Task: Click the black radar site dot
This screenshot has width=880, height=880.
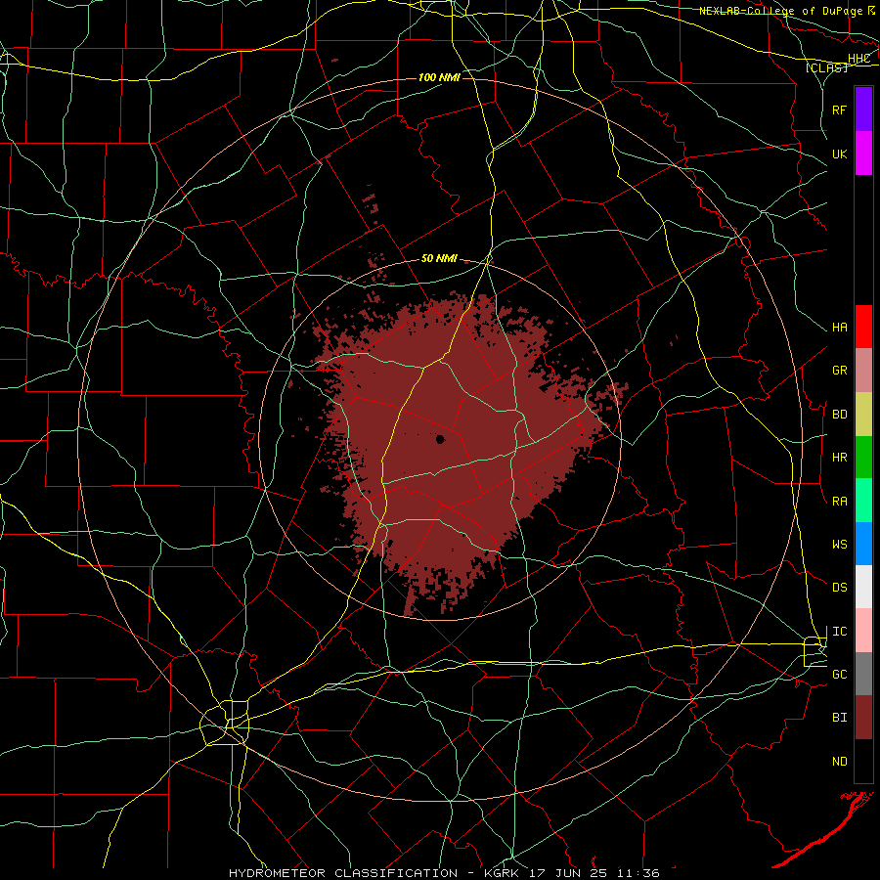Action: pos(441,439)
